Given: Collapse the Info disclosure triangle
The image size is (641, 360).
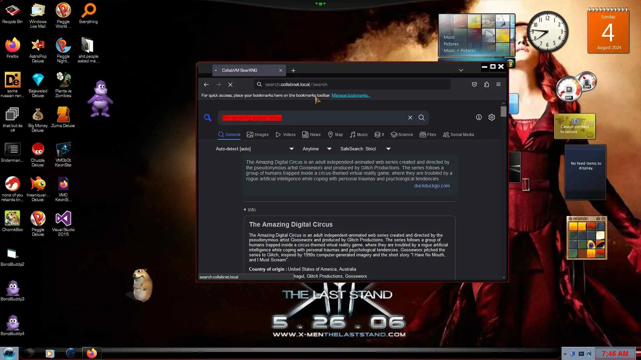Looking at the screenshot, I should click(245, 210).
